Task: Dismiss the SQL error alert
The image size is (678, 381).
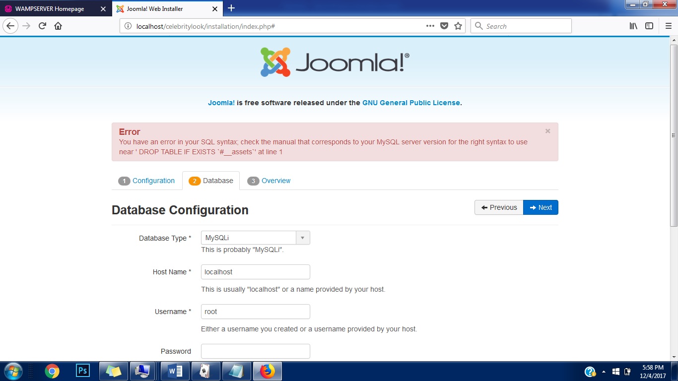Action: coord(548,131)
